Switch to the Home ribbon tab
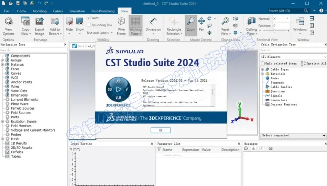The width and height of the screenshot is (327, 186). (22, 11)
